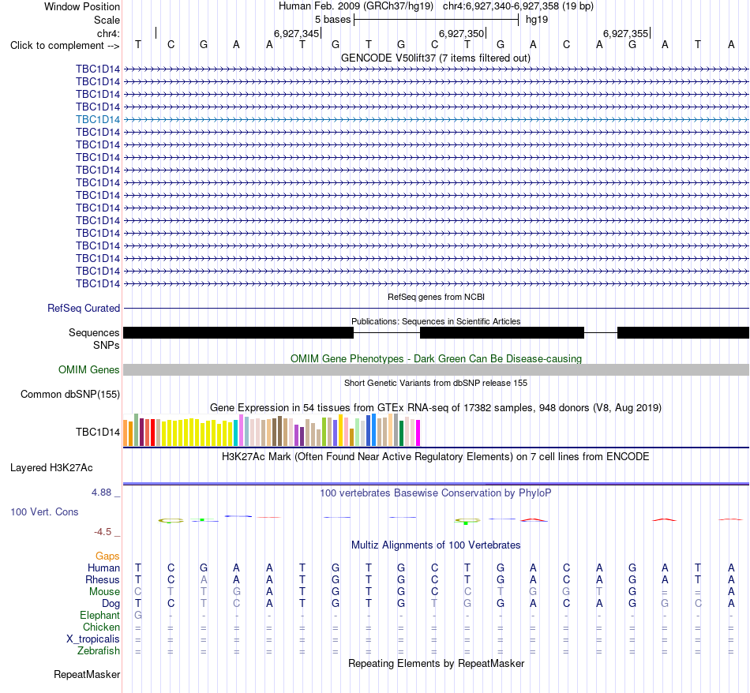
Task: Click the "SNPs" track label
Action: [x=107, y=345]
